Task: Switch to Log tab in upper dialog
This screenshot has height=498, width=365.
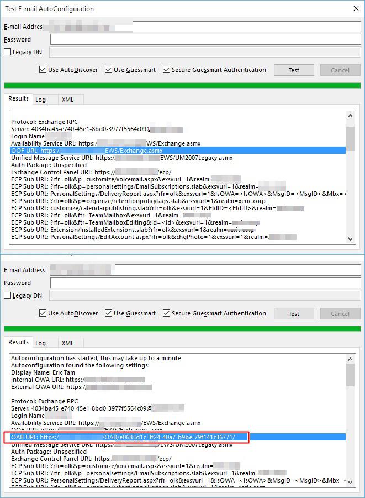Action: tap(40, 100)
